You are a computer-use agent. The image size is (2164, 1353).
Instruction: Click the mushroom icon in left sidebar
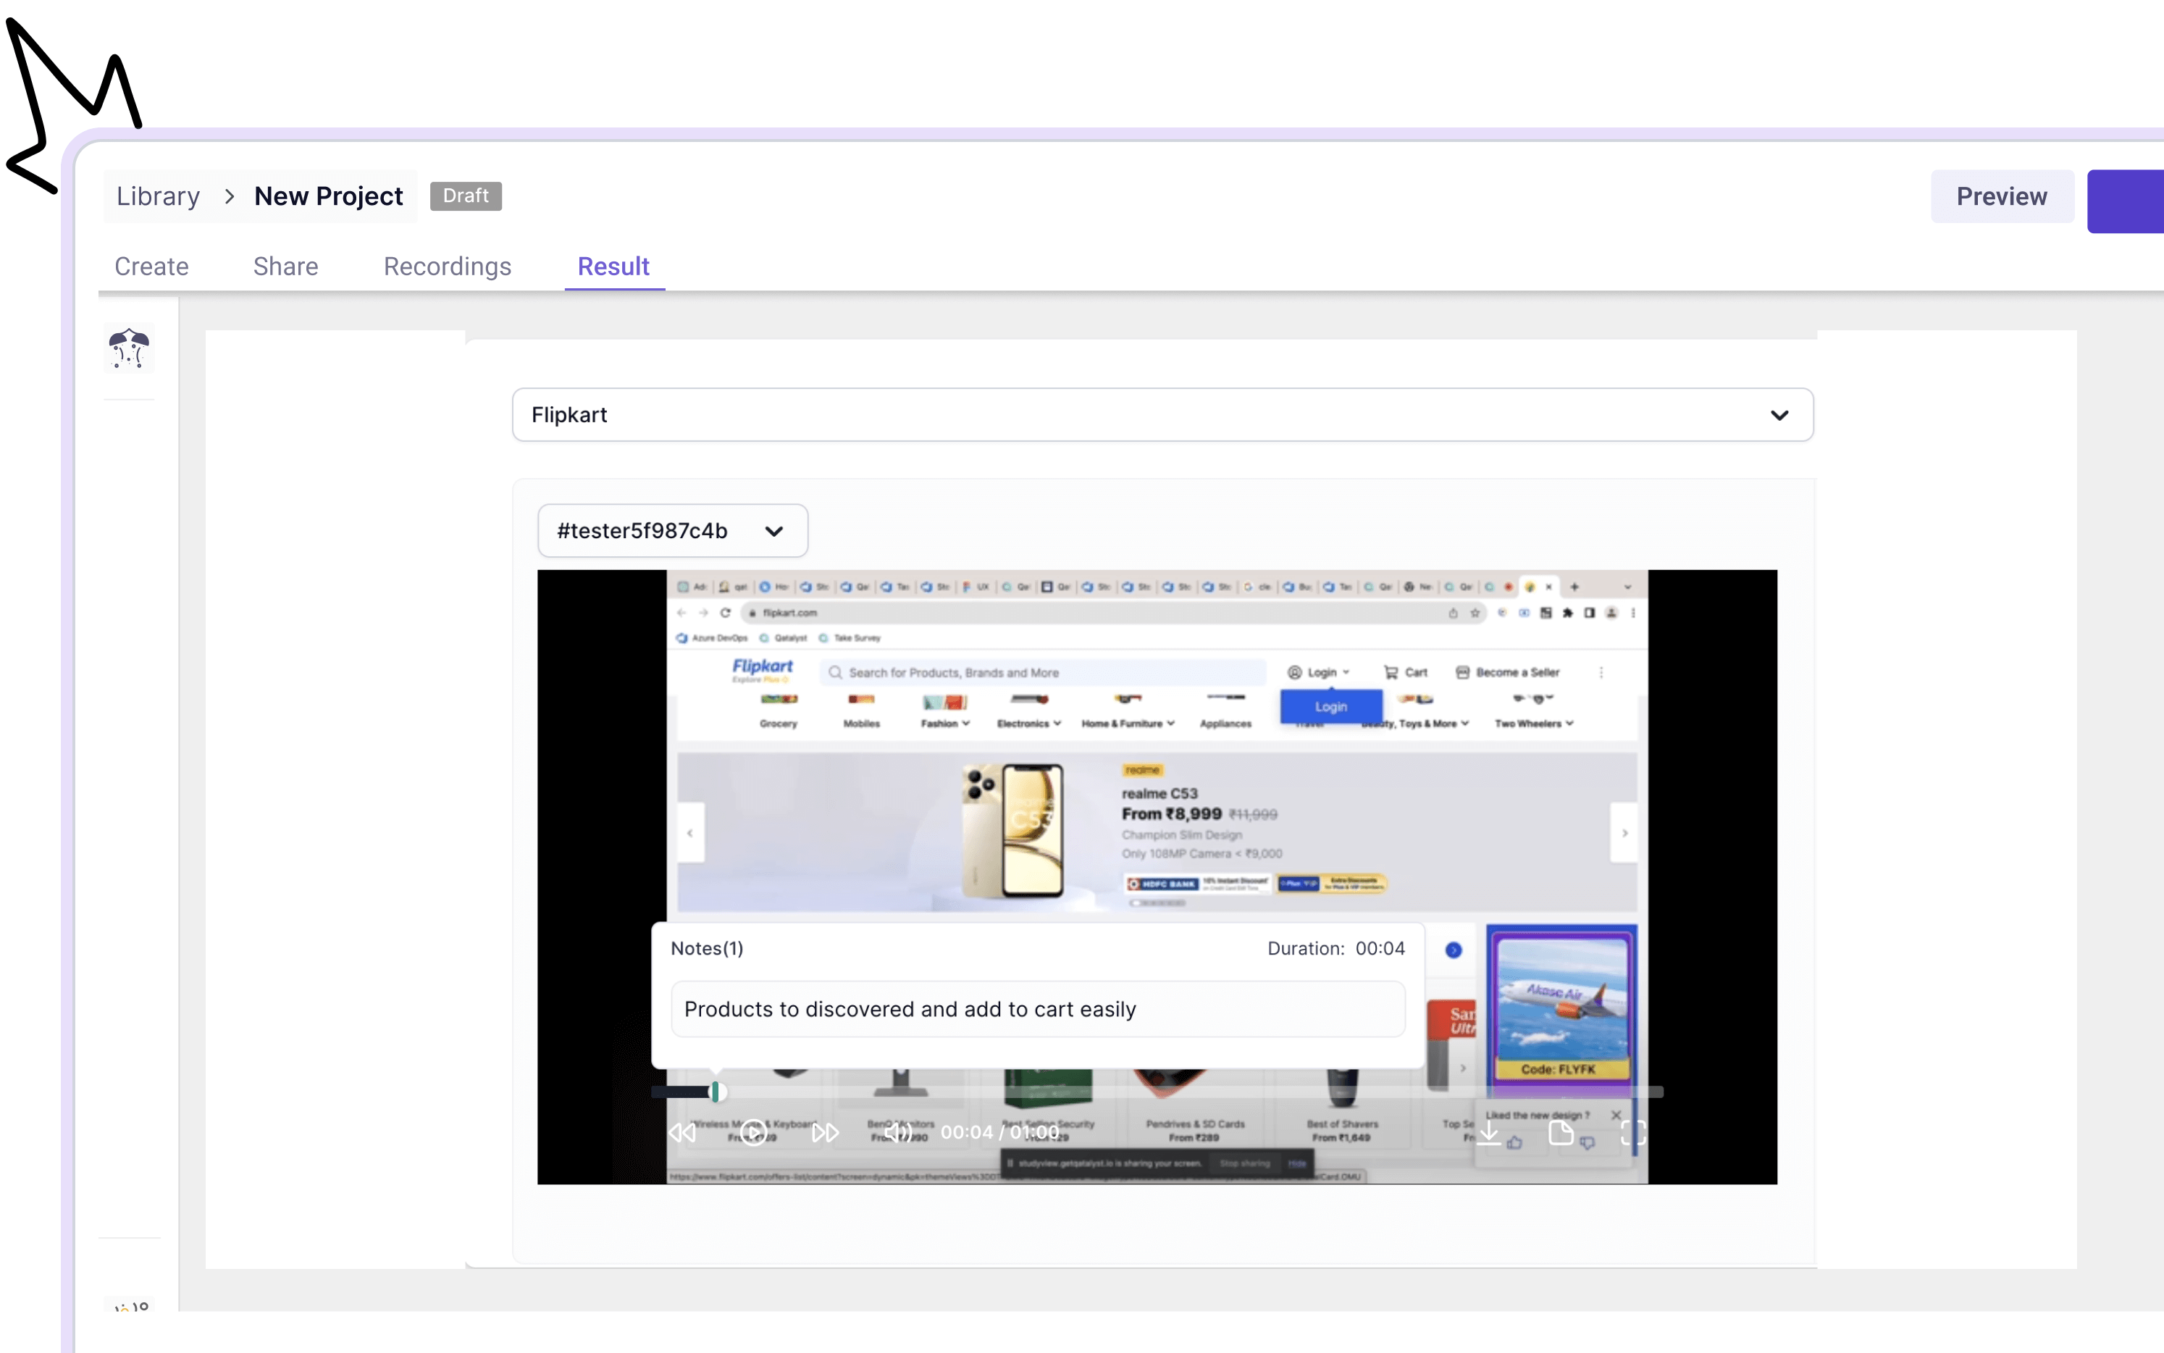point(129,348)
